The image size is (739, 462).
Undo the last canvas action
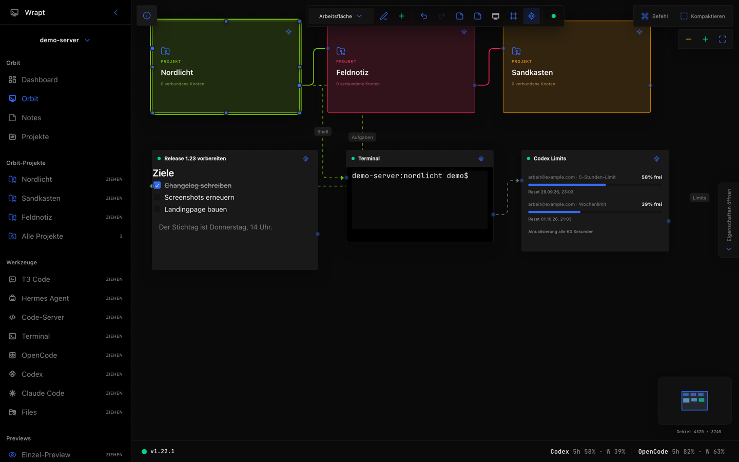point(424,16)
